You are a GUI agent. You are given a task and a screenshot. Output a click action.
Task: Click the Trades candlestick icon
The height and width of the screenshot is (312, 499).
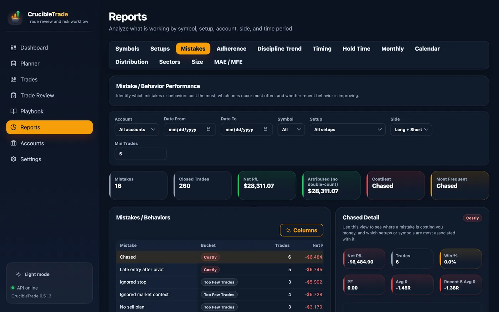[14, 80]
